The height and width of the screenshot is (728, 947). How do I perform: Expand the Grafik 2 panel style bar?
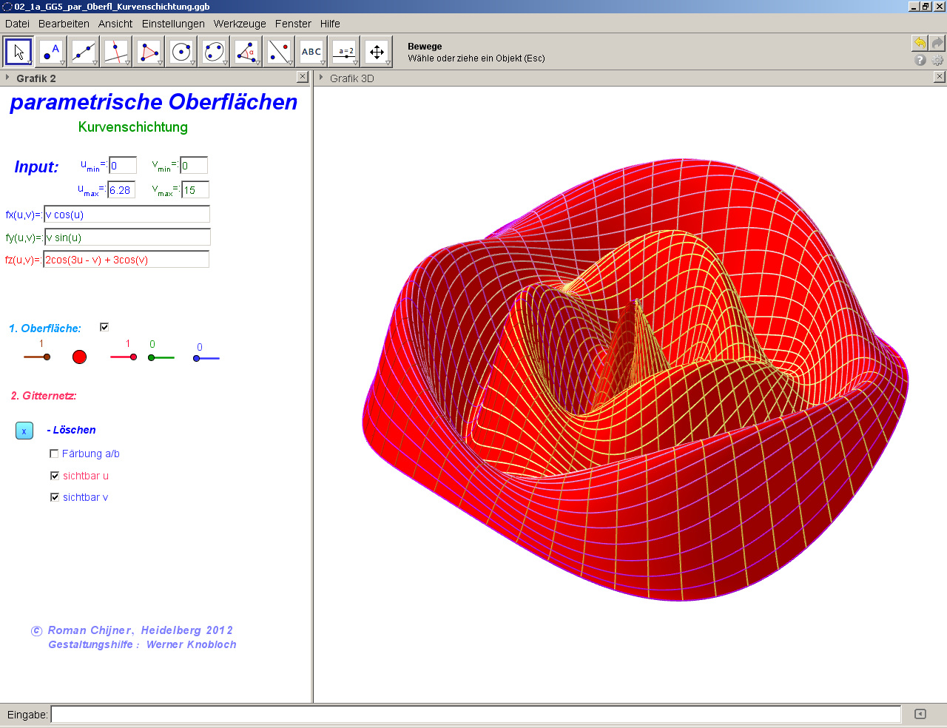click(x=7, y=78)
